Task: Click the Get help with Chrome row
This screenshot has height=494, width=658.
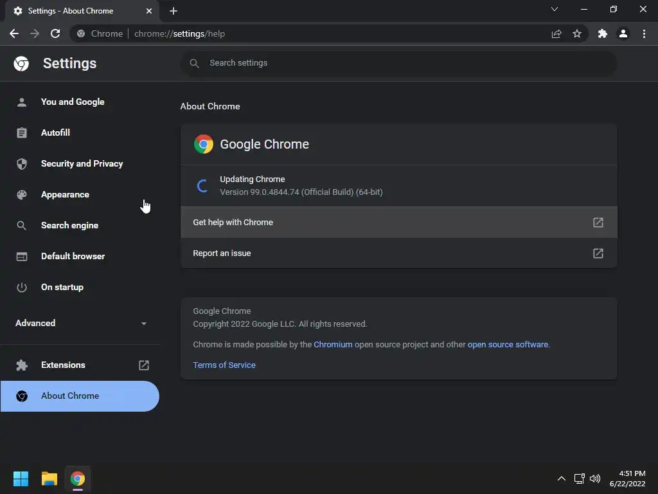Action: click(398, 222)
